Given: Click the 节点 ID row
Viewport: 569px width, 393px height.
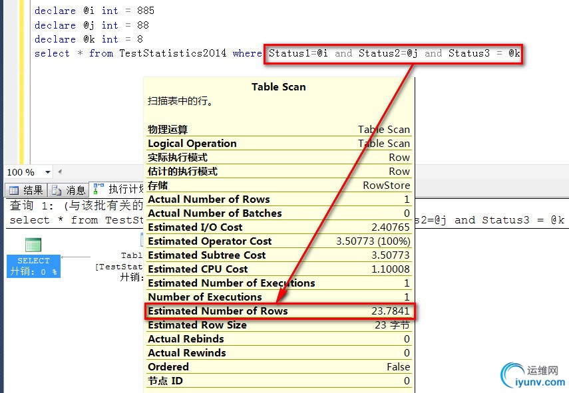Looking at the screenshot, I should (x=279, y=380).
